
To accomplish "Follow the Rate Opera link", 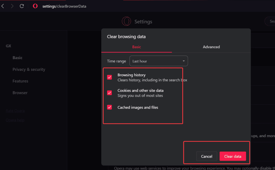I will tap(15, 111).
